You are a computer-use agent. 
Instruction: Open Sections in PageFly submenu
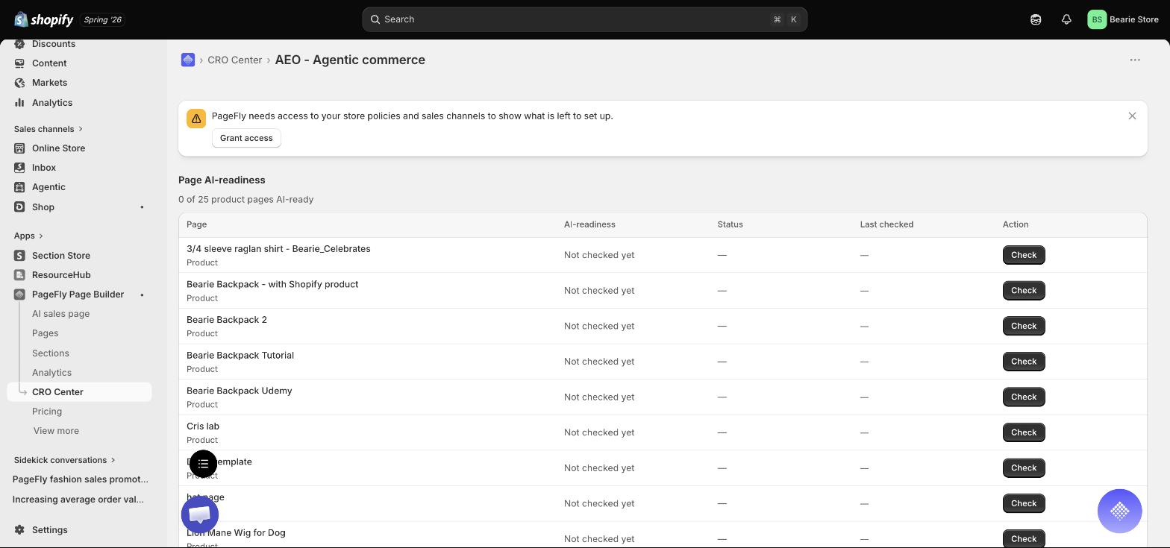(x=50, y=353)
